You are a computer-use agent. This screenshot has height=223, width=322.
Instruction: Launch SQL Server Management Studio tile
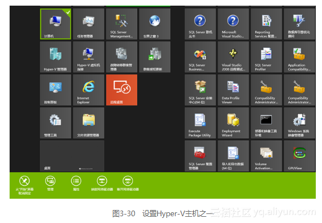[x=121, y=24]
